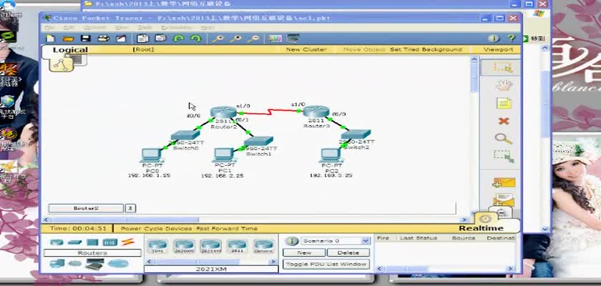Click Fast Forward Time
The height and width of the screenshot is (286, 601).
pyautogui.click(x=227, y=229)
